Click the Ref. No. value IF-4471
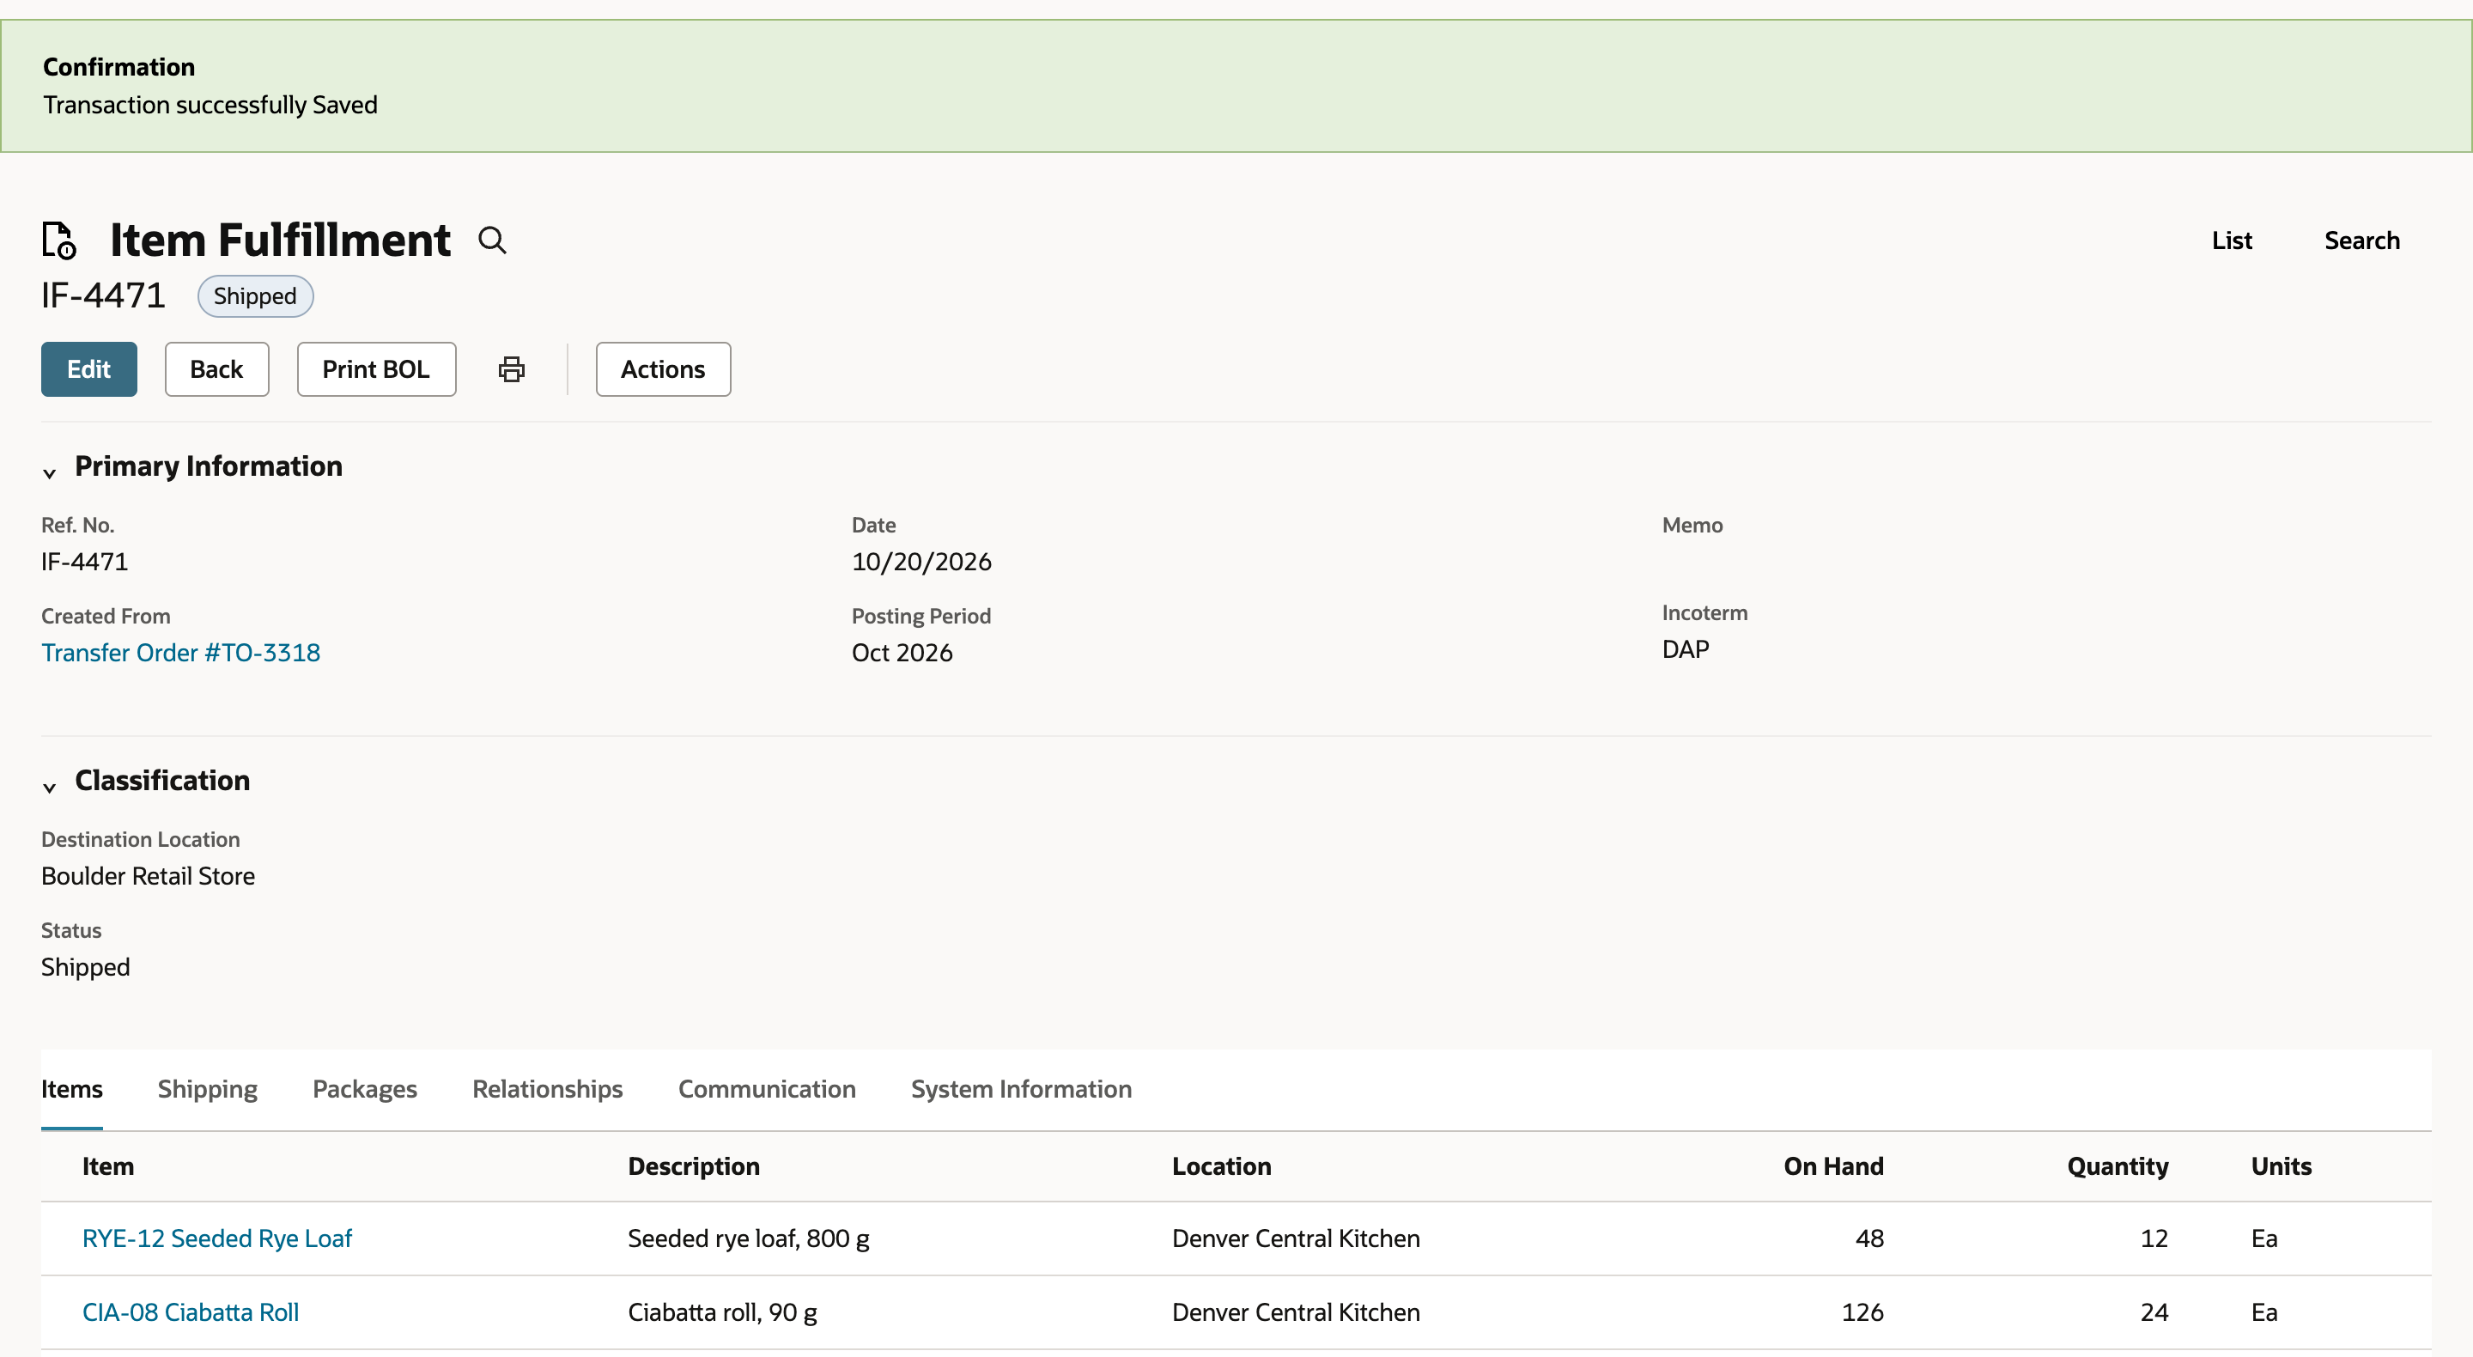 pos(84,561)
